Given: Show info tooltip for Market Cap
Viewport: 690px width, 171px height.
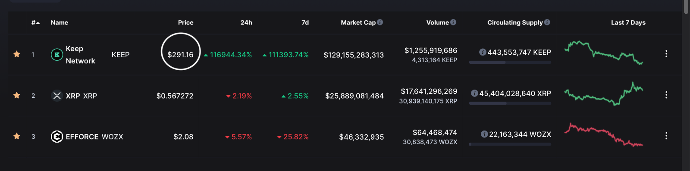Looking at the screenshot, I should [380, 22].
